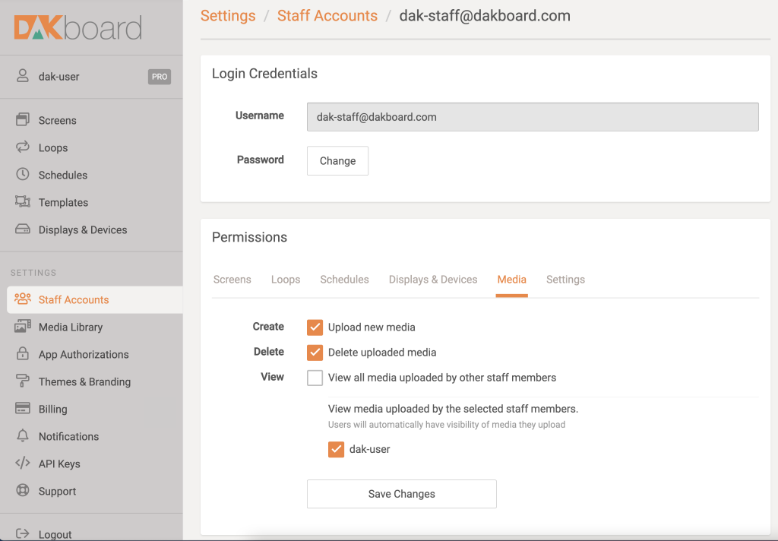The width and height of the screenshot is (778, 541).
Task: Click the Change password button
Action: pos(337,161)
